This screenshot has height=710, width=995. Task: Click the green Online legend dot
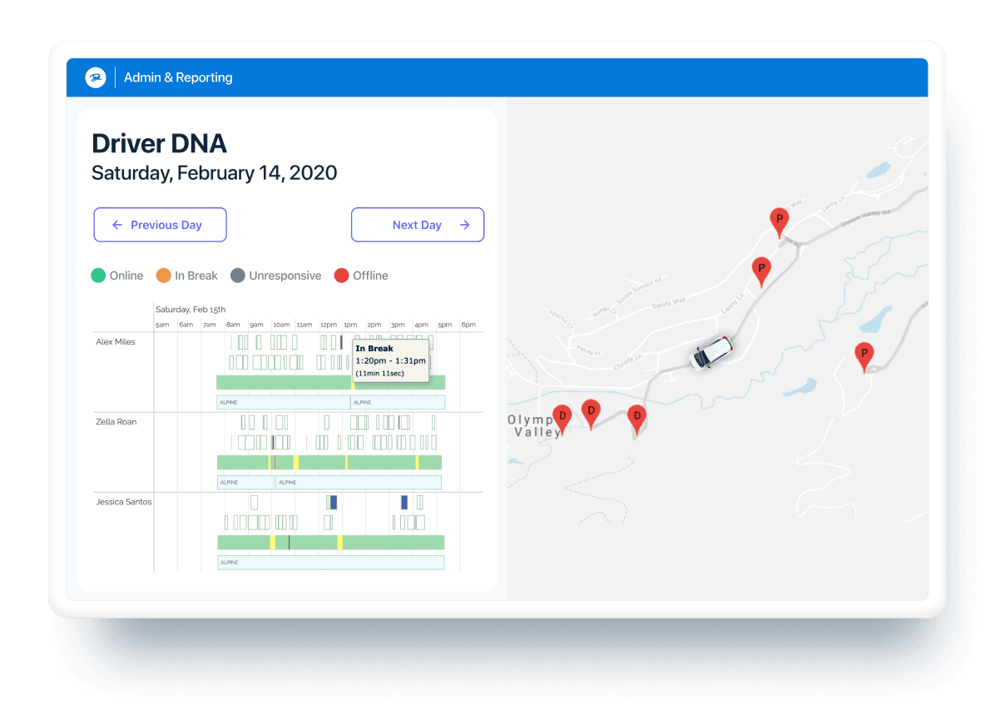[98, 276]
